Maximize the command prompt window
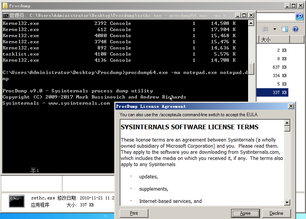 (244, 15)
